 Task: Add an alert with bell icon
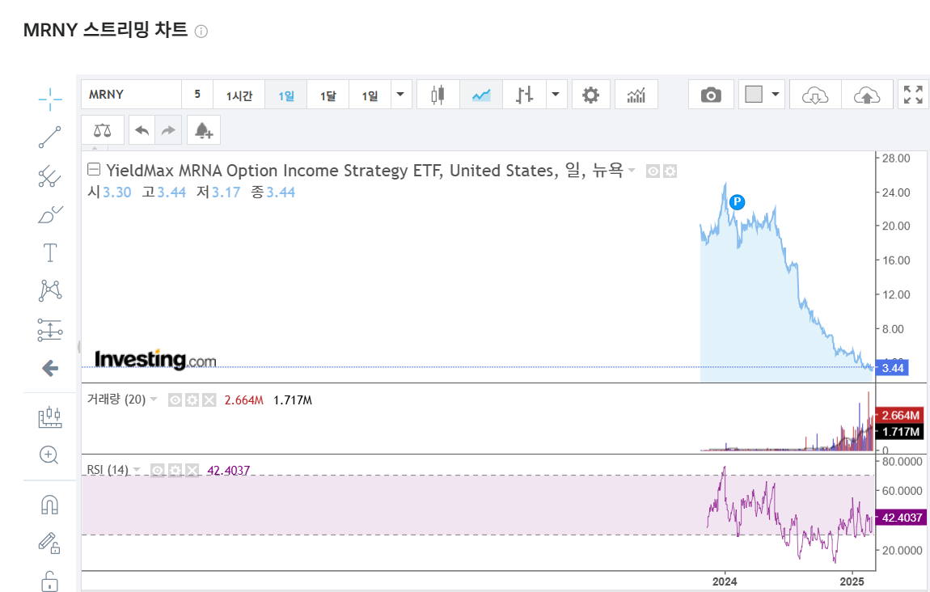204,130
